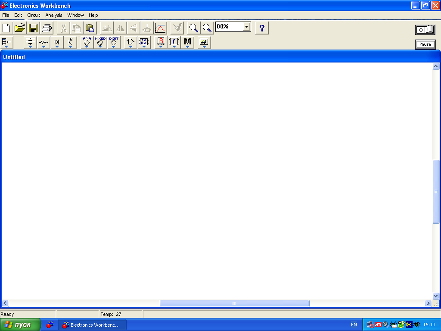This screenshot has width=441, height=331.
Task: Click vertical scrollbar up arrow
Action: click(436, 66)
